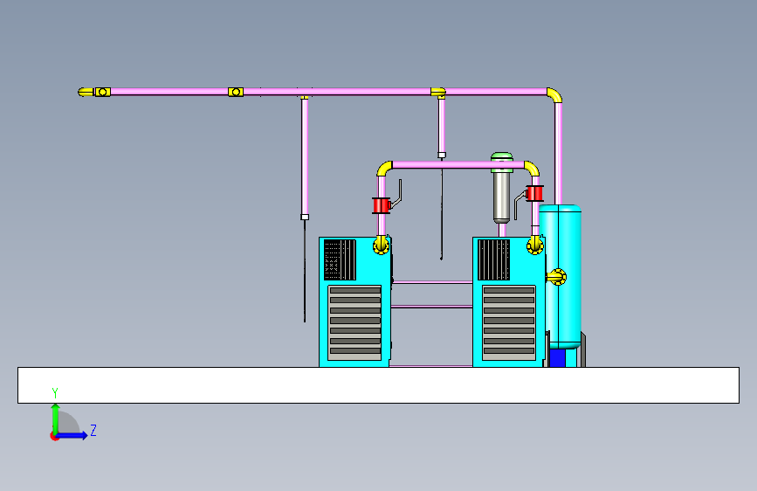This screenshot has width=757, height=491.
Task: Click the green Y axis arrow
Action: point(56,418)
